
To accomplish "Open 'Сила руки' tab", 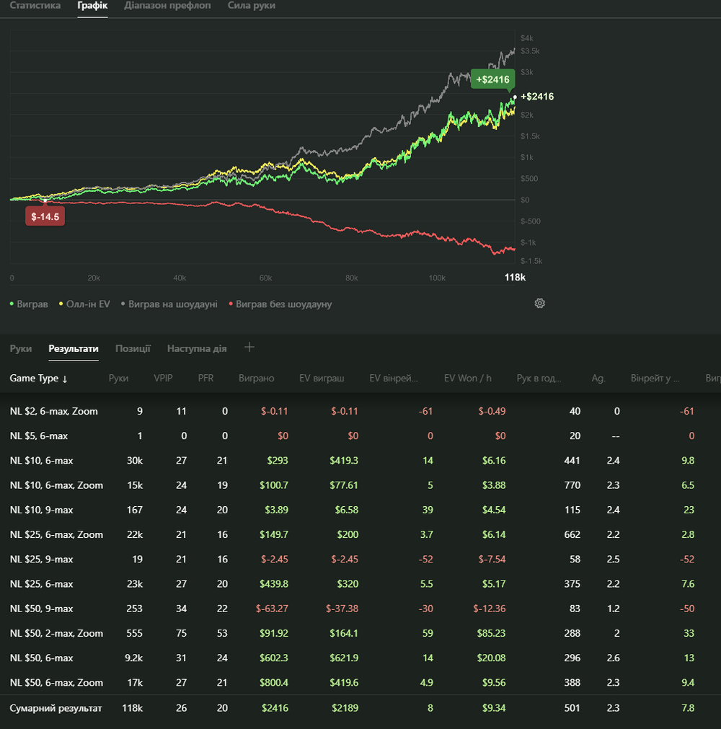I will [251, 6].
